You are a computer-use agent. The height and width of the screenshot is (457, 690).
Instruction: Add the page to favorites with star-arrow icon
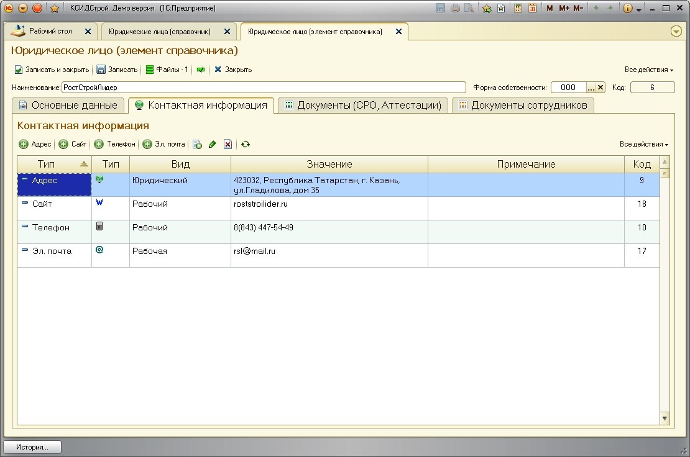click(x=487, y=8)
